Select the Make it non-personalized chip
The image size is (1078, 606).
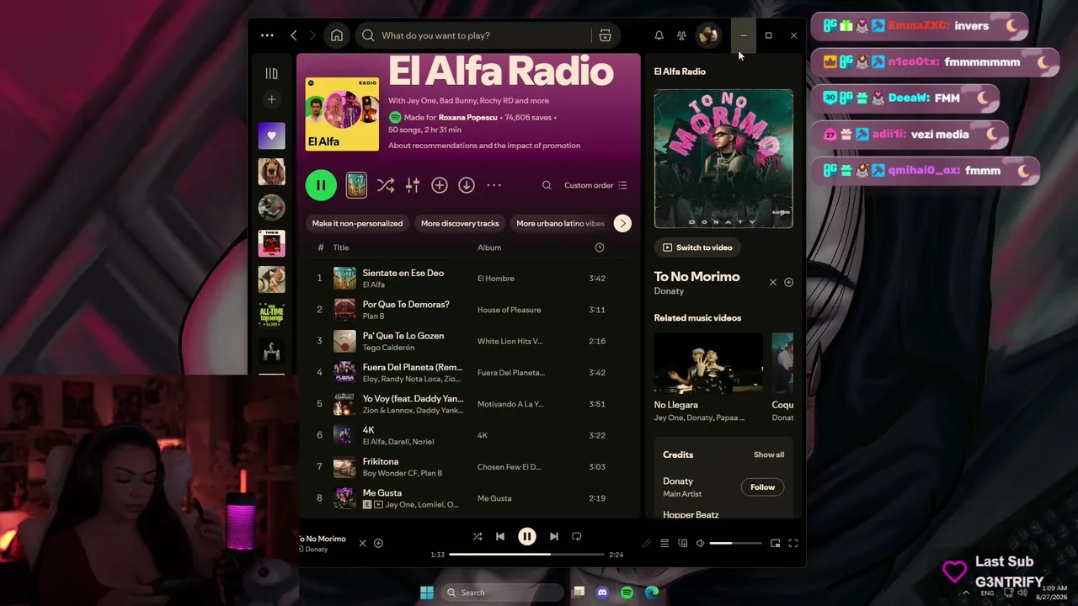[357, 223]
